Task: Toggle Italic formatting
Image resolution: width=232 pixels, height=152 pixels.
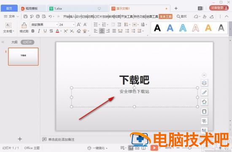Action: coord(39,31)
